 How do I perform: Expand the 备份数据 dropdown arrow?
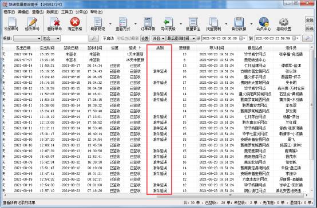click(251, 24)
